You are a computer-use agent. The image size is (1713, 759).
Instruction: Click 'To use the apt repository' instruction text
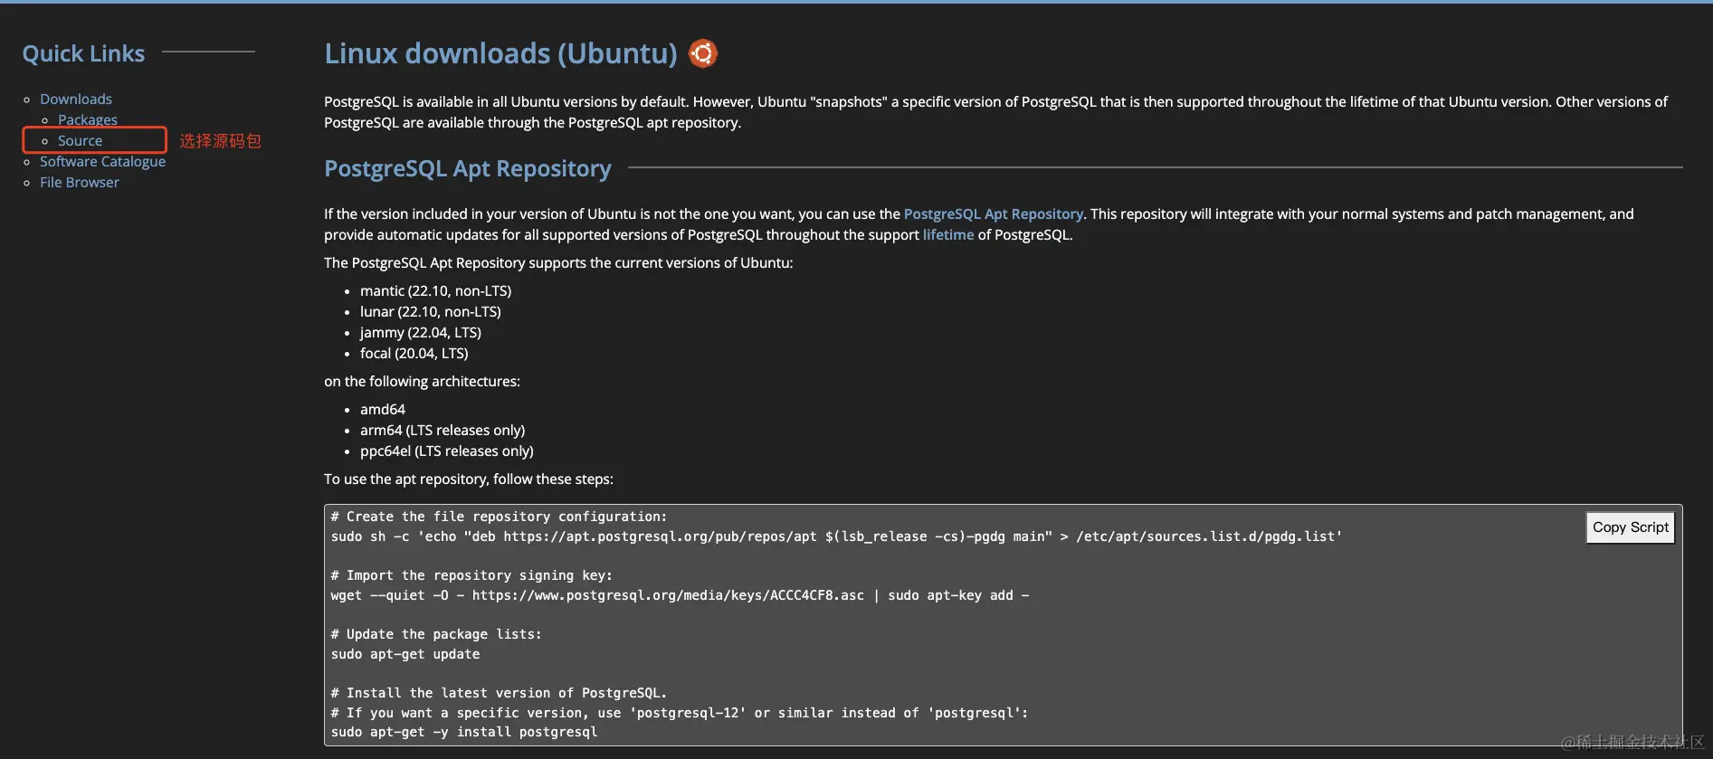click(468, 479)
